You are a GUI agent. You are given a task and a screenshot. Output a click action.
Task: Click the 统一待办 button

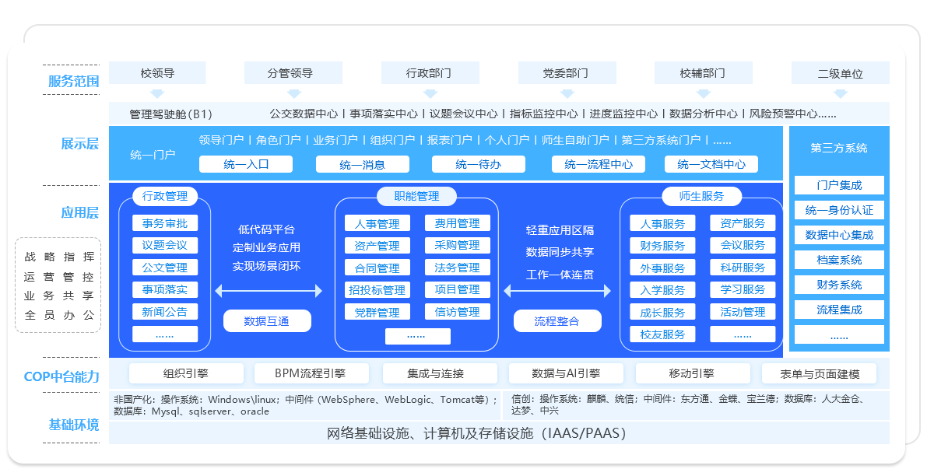[x=478, y=163]
